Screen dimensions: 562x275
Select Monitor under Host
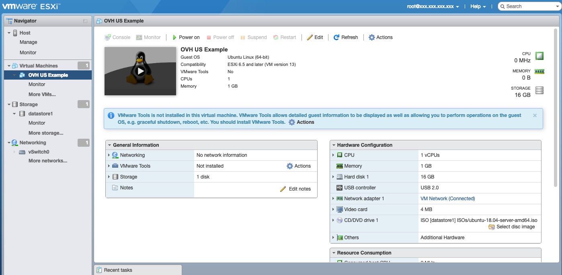pyautogui.click(x=28, y=53)
